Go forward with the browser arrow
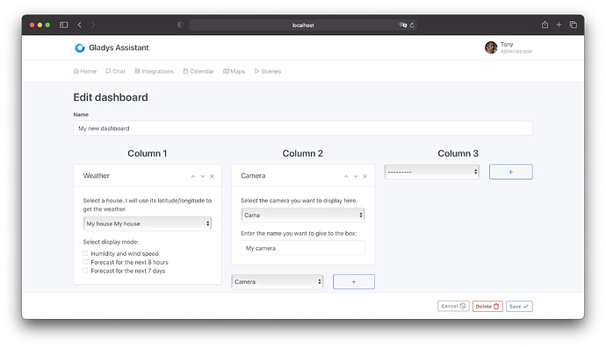Image resolution: width=606 pixels, height=347 pixels. 93,25
